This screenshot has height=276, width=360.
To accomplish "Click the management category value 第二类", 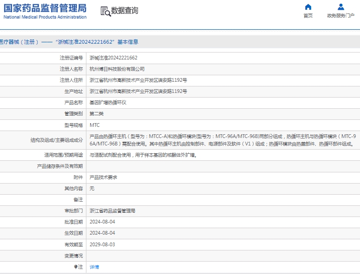I will [x=96, y=114].
